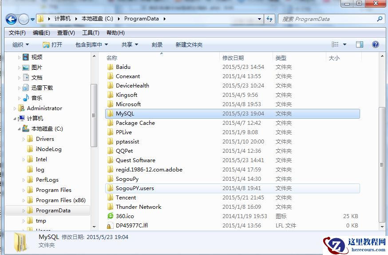
Task: Open the 文件(F) menu
Action: pos(17,33)
